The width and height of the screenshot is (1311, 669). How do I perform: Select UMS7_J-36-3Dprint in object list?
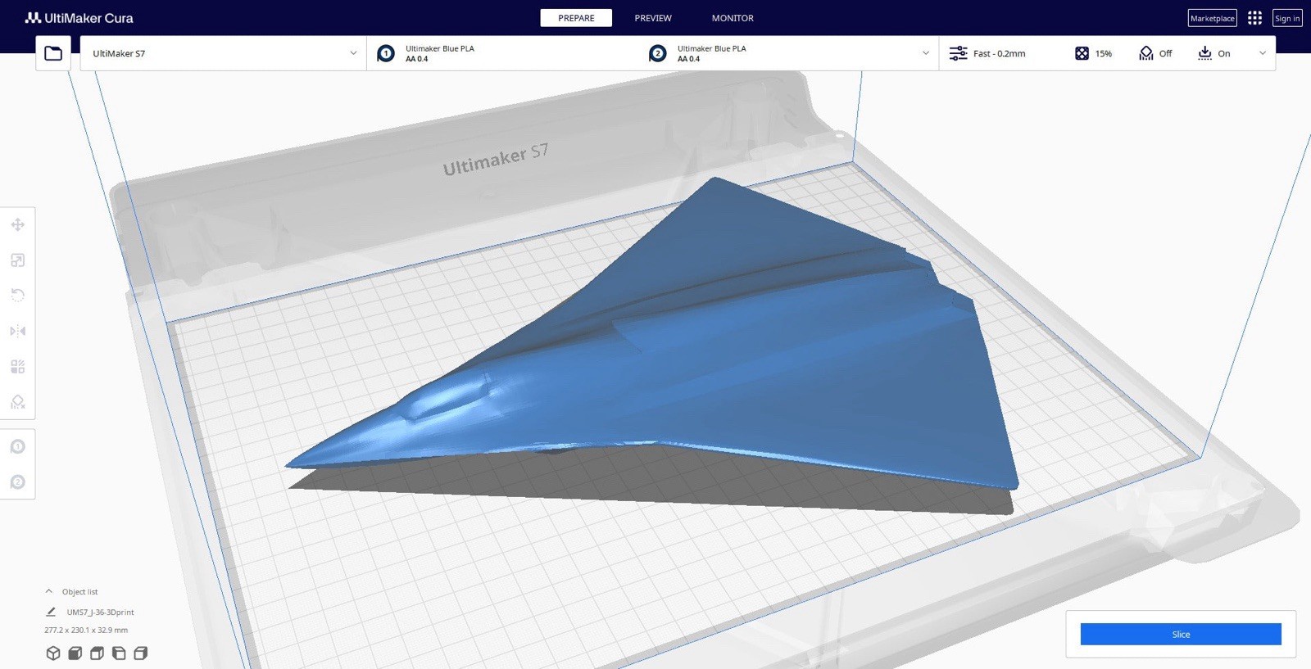[x=100, y=612]
